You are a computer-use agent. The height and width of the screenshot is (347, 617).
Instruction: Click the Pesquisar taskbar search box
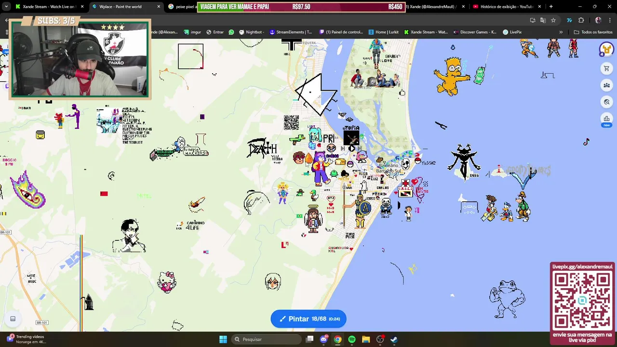point(266,339)
